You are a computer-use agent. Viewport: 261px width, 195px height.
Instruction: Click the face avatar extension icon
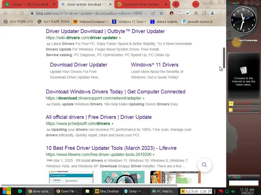click(172, 13)
